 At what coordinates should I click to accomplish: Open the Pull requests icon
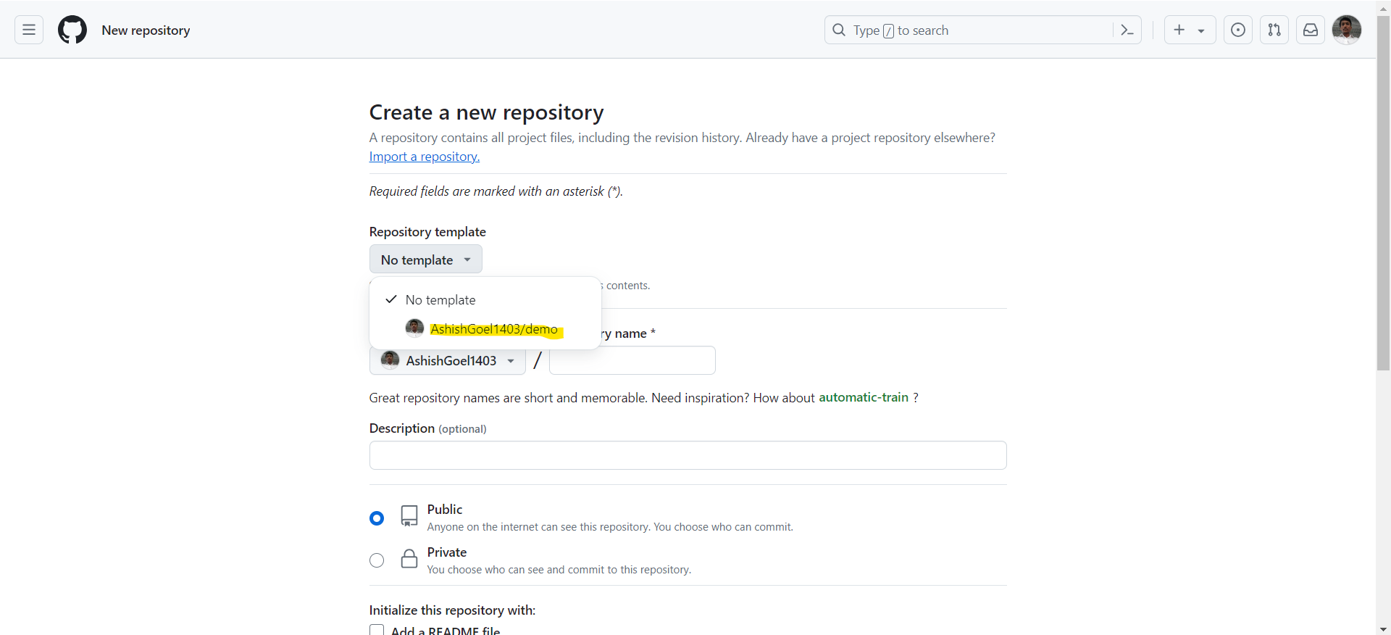point(1274,30)
